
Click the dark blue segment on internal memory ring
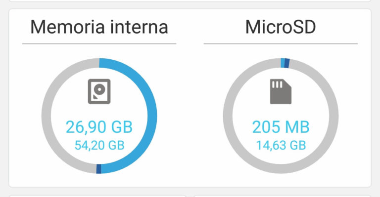[x=98, y=169]
